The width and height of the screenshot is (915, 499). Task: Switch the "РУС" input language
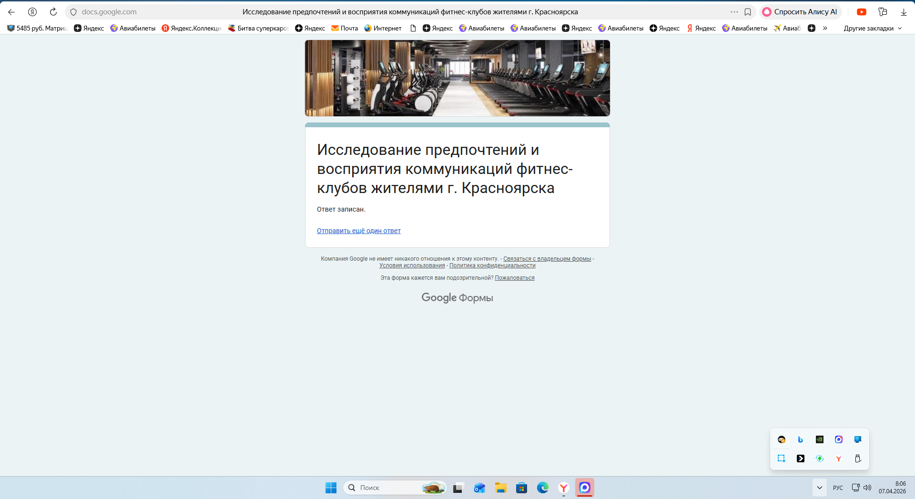pos(838,488)
